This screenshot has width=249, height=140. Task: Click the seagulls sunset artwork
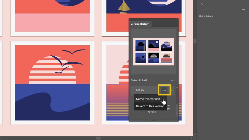point(52,83)
